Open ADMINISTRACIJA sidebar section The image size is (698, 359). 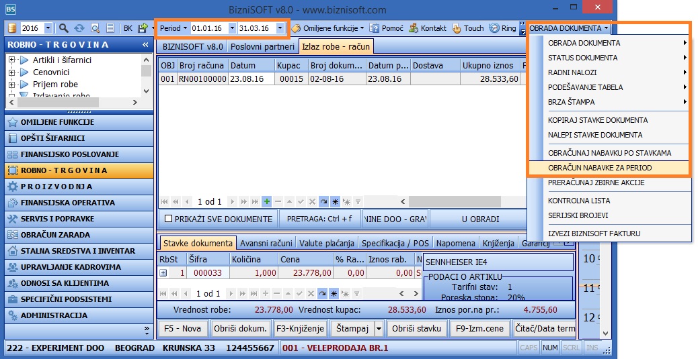tap(79, 315)
